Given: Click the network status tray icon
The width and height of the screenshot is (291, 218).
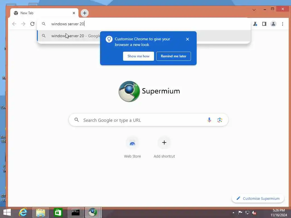Looking at the screenshot, I should click(x=247, y=212).
